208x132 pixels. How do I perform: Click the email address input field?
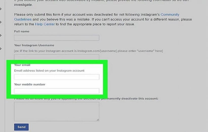(x=56, y=77)
